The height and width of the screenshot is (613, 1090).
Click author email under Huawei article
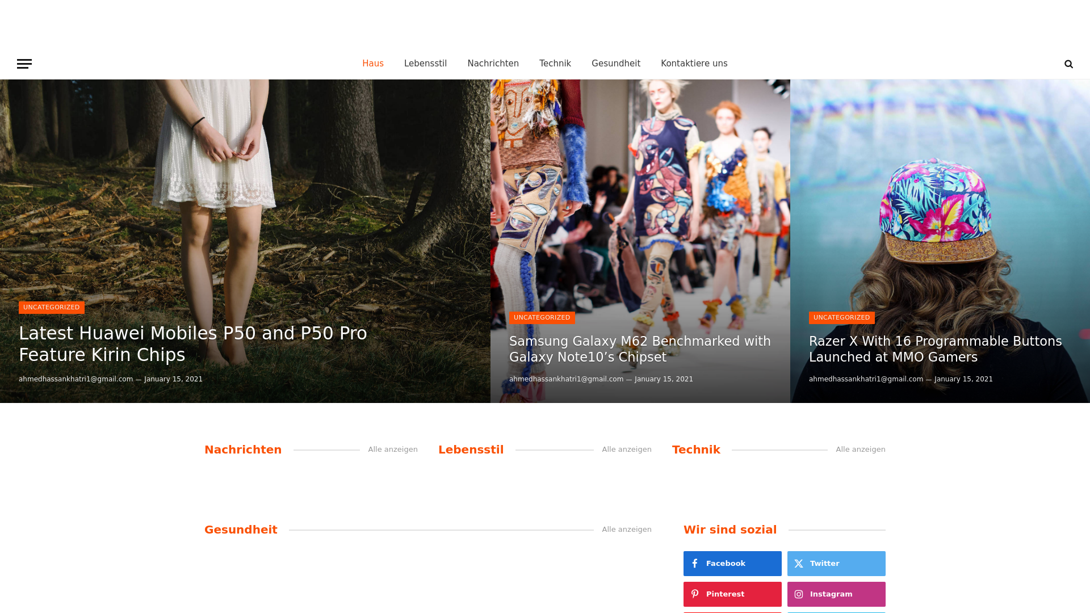76,379
